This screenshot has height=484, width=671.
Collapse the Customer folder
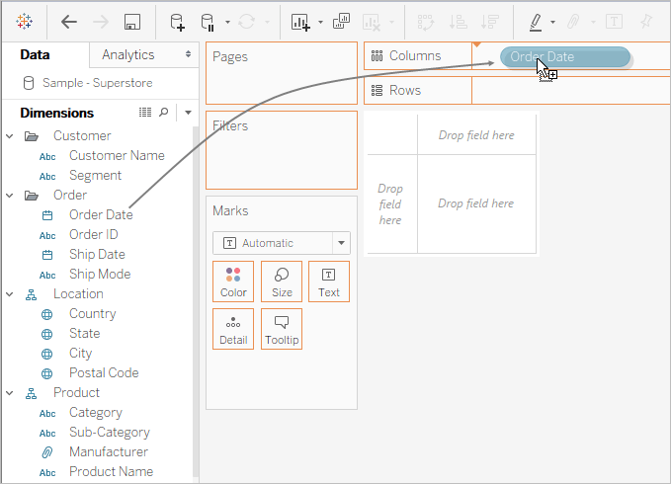click(10, 135)
